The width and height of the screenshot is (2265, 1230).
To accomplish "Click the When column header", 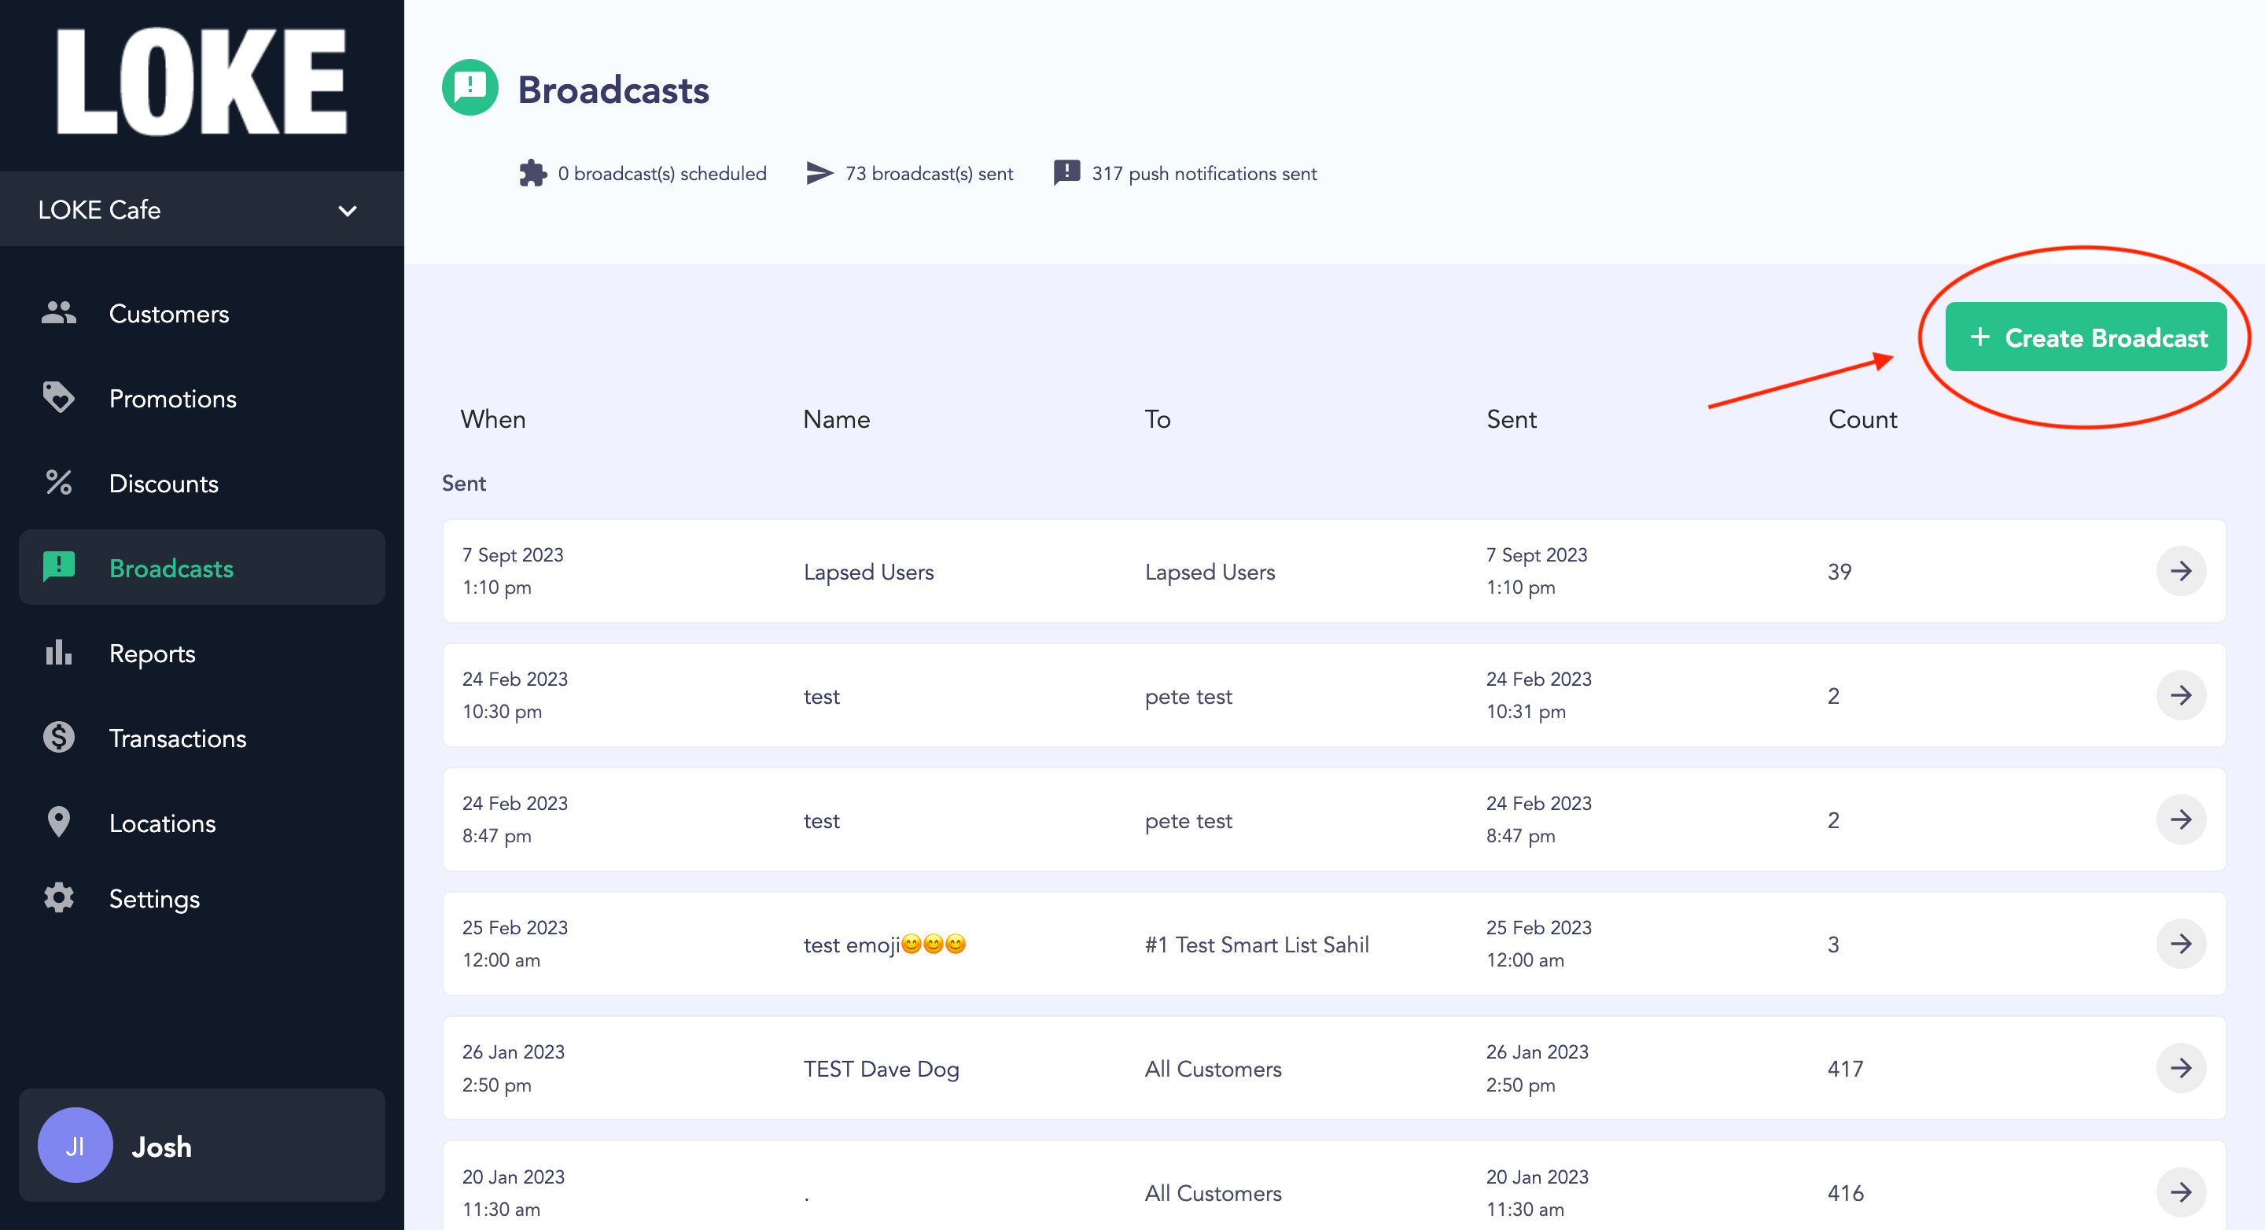I will pos(493,419).
